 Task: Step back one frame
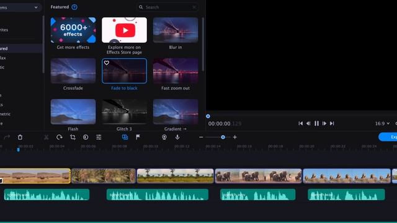click(x=308, y=123)
